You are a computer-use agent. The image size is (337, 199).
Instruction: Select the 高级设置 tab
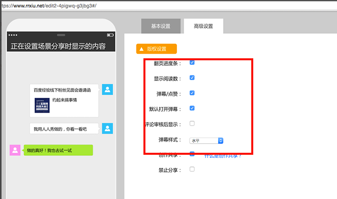click(203, 26)
